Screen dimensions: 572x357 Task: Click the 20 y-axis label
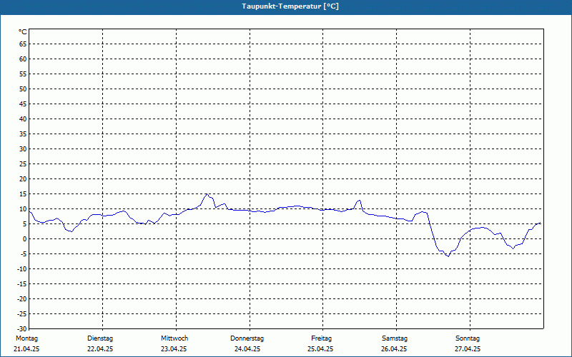tap(23, 179)
